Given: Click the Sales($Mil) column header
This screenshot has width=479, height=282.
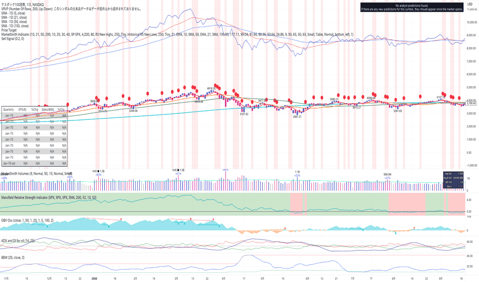Looking at the screenshot, I should pyautogui.click(x=48, y=109).
